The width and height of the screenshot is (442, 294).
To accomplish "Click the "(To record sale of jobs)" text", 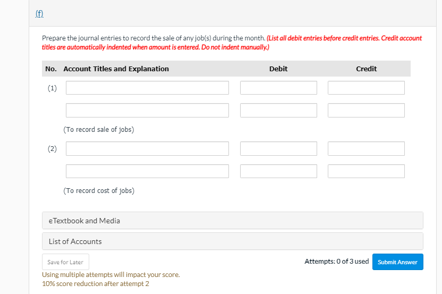I will click(x=99, y=130).
